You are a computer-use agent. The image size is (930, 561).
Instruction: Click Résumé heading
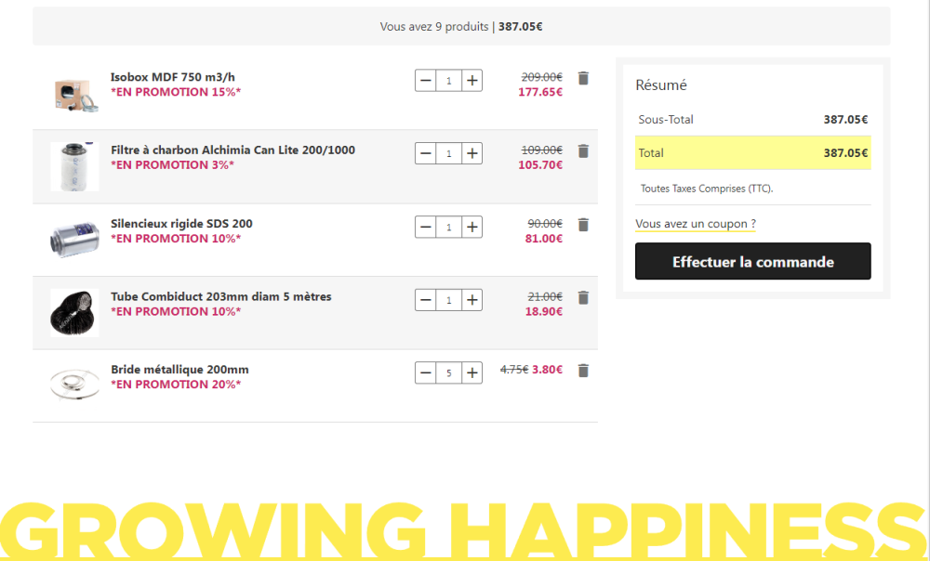tap(661, 85)
